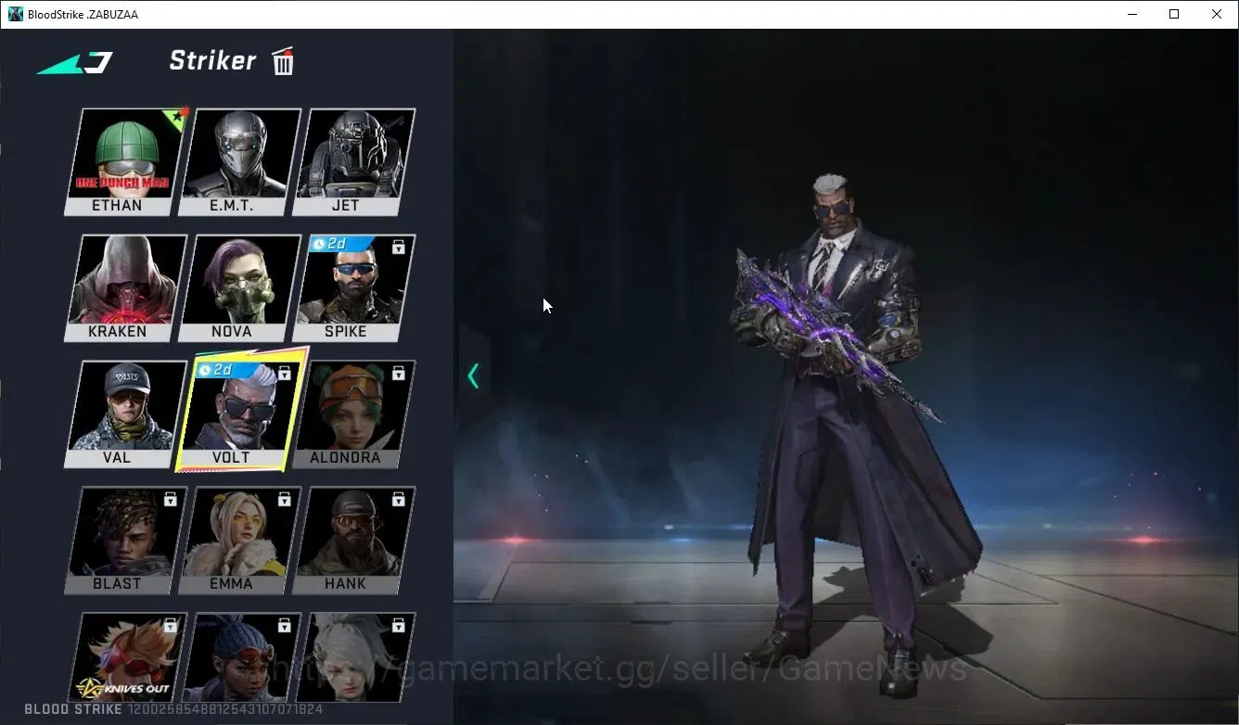Select the NOVA striker card
Image resolution: width=1239 pixels, height=725 pixels.
(239, 288)
